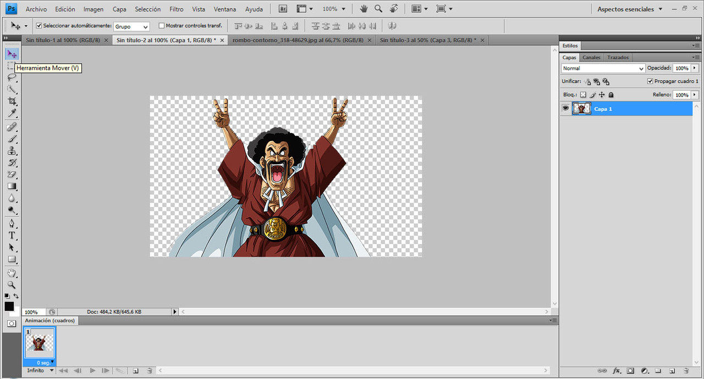Select the Lasso tool

[12, 77]
